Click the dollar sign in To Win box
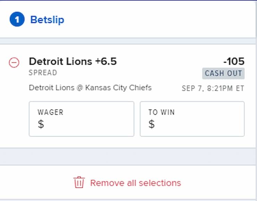Viewport: 257px width, 201px height. [x=152, y=124]
